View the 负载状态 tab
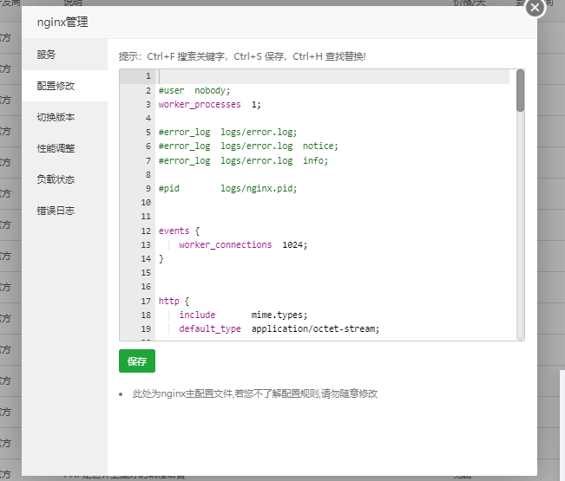 [x=65, y=179]
